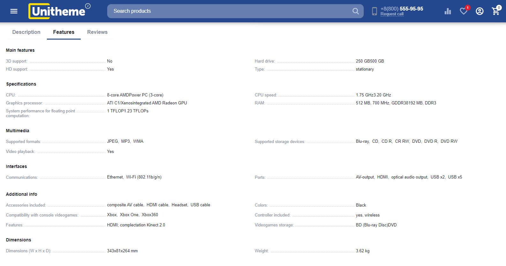This screenshot has width=506, height=266.
Task: Click the Type value stationary
Action: tap(365, 69)
